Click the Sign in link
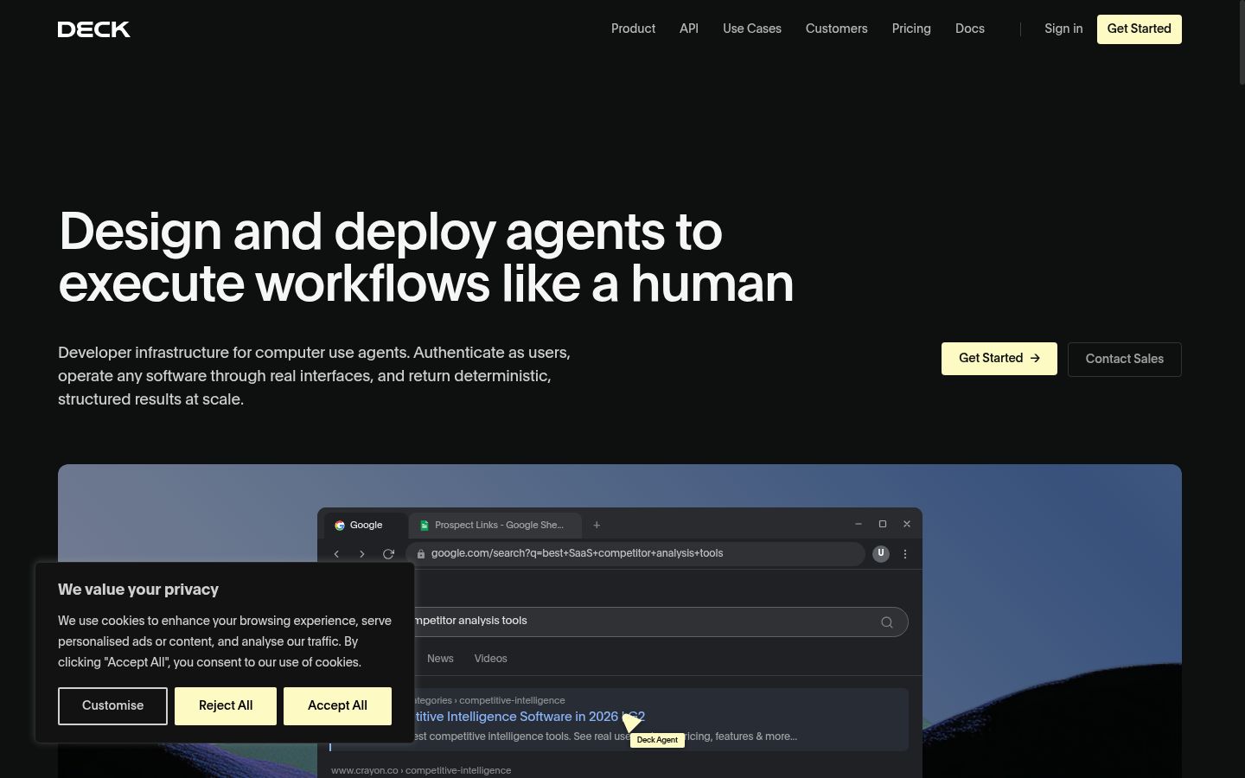Image resolution: width=1245 pixels, height=778 pixels. [1063, 29]
